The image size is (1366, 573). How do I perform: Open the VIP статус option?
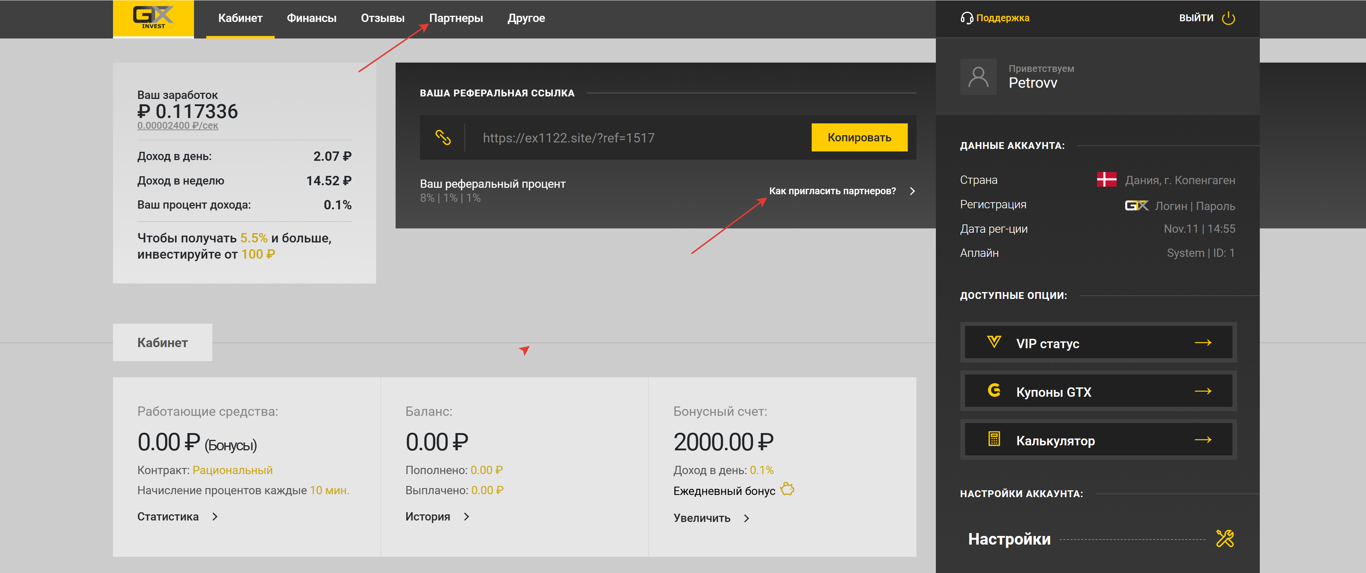pyautogui.click(x=1098, y=342)
